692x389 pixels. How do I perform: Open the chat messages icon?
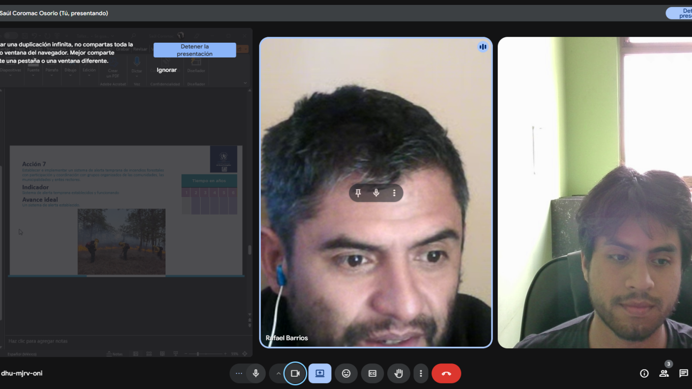[x=684, y=373]
